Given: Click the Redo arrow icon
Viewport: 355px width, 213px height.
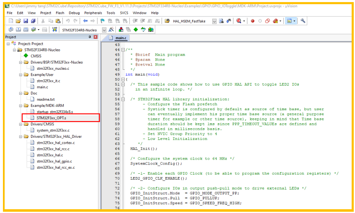Looking at the screenshot, I should click(75, 21).
